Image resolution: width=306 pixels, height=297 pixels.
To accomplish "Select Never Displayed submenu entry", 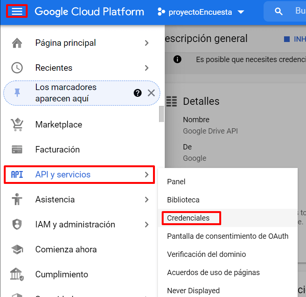I will [x=228, y=291].
